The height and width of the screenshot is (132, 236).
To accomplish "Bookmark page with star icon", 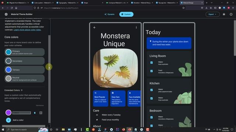I will coord(184,8).
